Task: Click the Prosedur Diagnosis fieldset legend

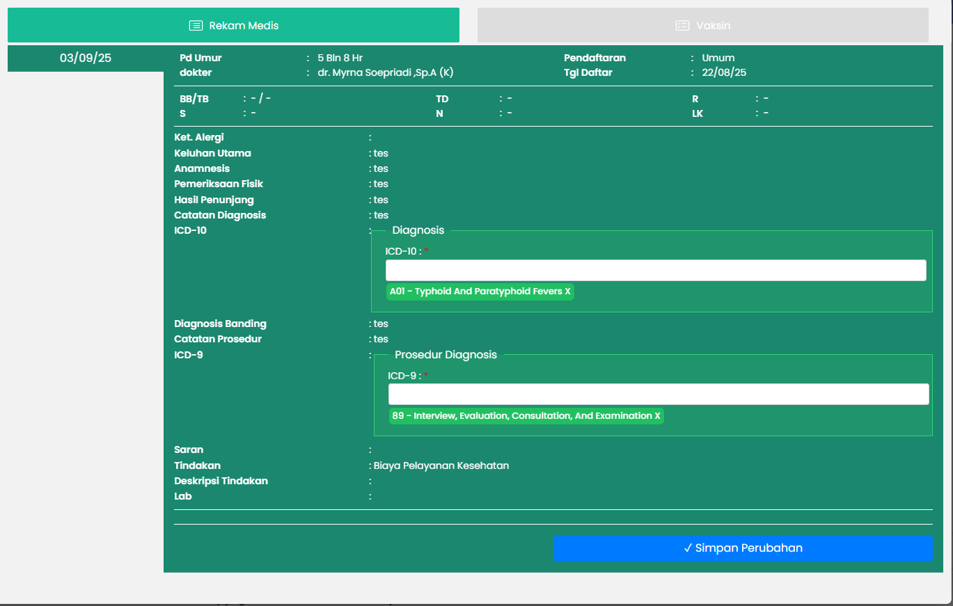Action: pos(446,355)
